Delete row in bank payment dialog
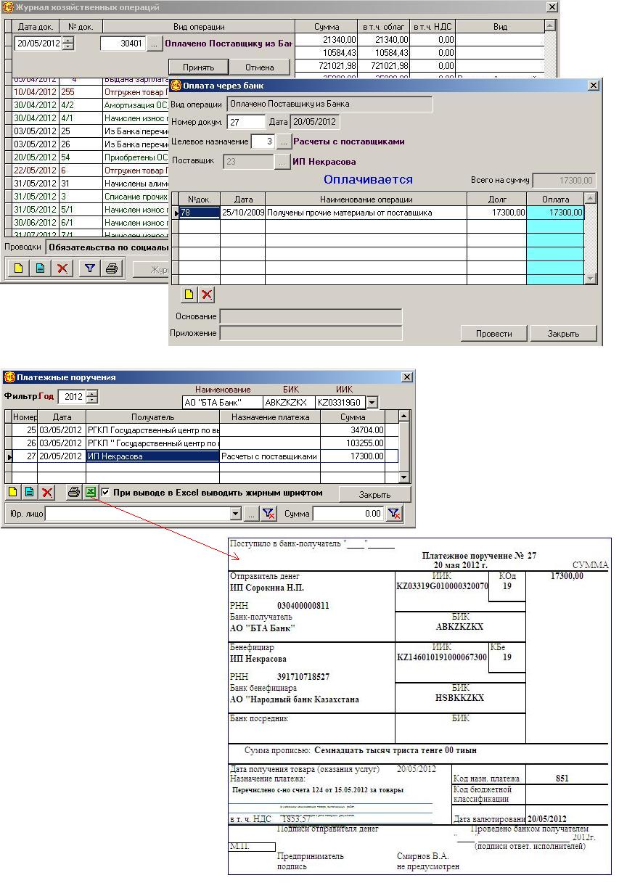This screenshot has height=883, width=619. click(207, 295)
